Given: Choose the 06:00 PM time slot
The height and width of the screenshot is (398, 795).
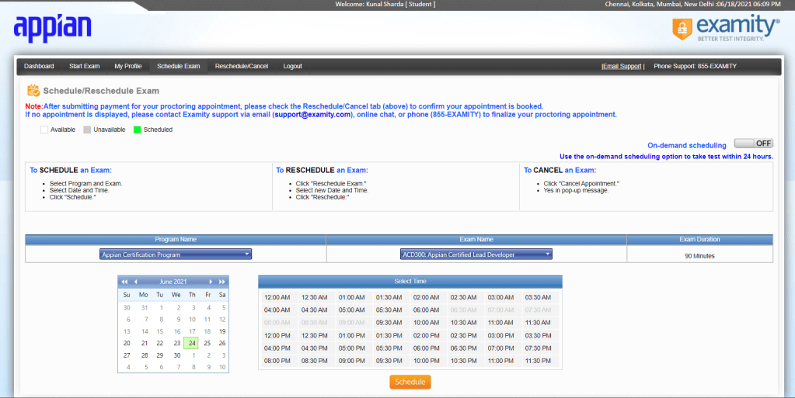Looking at the screenshot, I should (426, 348).
